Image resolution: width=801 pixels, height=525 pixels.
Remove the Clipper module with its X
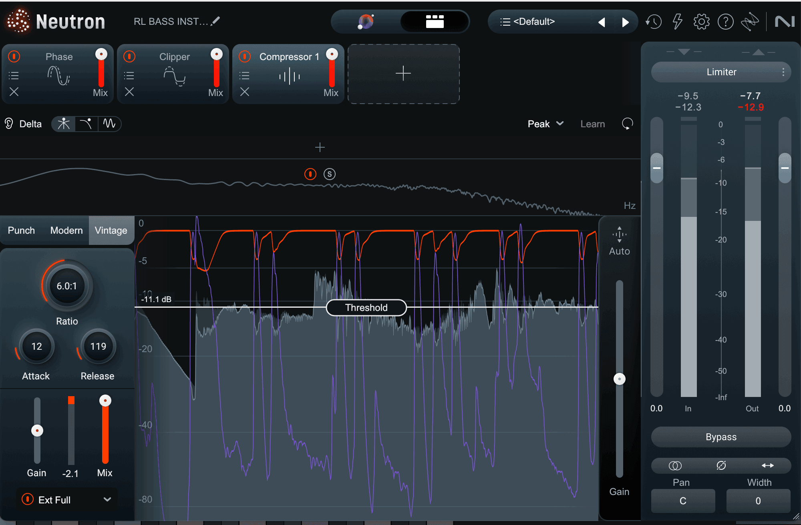(129, 92)
